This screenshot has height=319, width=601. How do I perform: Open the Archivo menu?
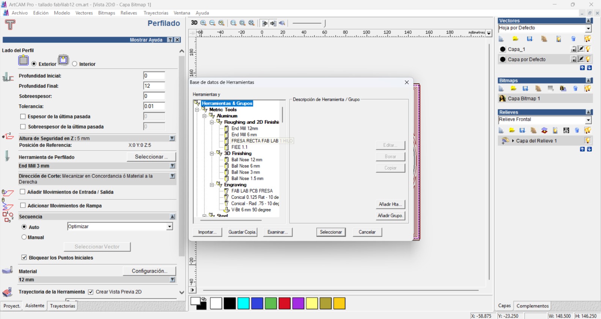(20, 13)
